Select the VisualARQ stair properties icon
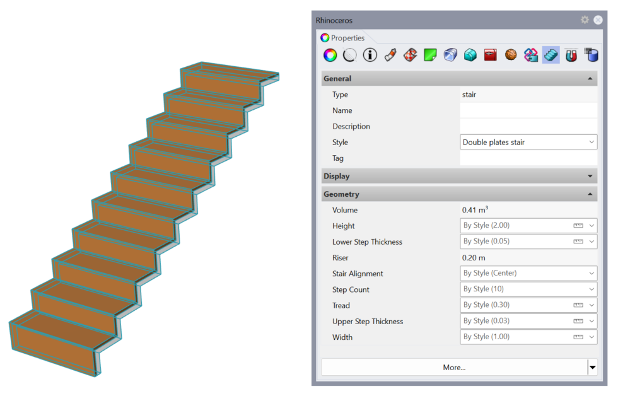Screen dimensions: 618x396 (x=551, y=55)
